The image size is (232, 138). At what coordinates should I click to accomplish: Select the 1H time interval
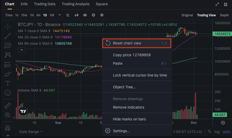click(32, 15)
